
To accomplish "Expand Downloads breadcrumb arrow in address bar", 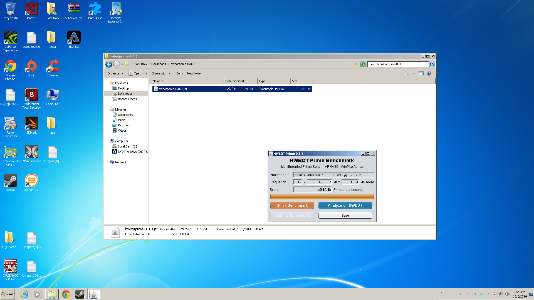I will (168, 64).
